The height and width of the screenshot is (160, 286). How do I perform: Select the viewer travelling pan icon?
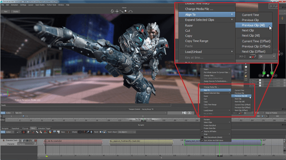point(117,11)
